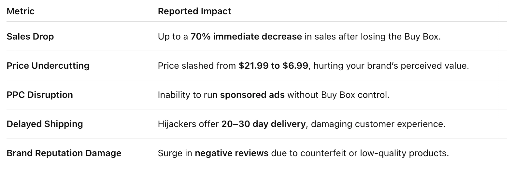Select the Price Undercutting row label
The image size is (514, 175).
pyautogui.click(x=48, y=66)
